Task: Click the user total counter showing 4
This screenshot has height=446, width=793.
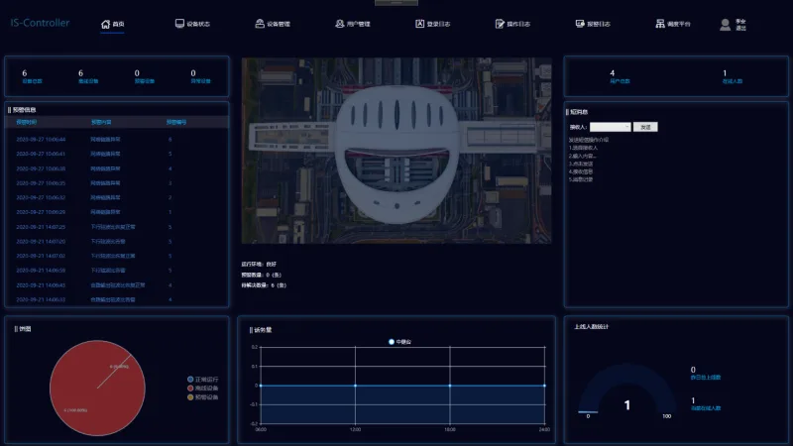Action: coord(619,76)
